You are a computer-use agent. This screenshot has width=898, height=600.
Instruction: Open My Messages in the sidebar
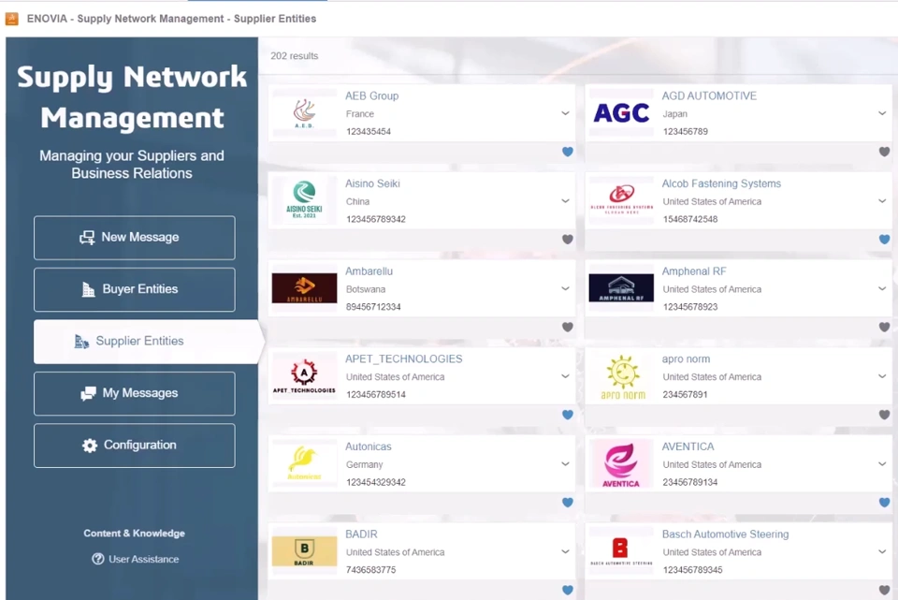point(134,393)
